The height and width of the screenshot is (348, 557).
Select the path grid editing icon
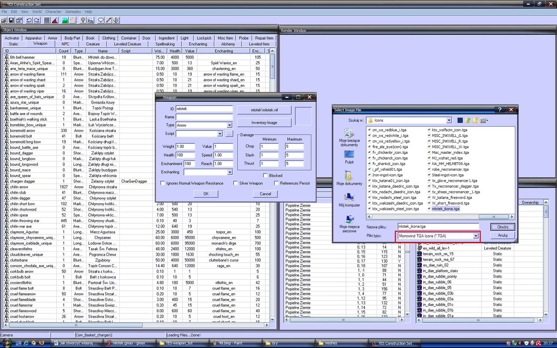73,20
